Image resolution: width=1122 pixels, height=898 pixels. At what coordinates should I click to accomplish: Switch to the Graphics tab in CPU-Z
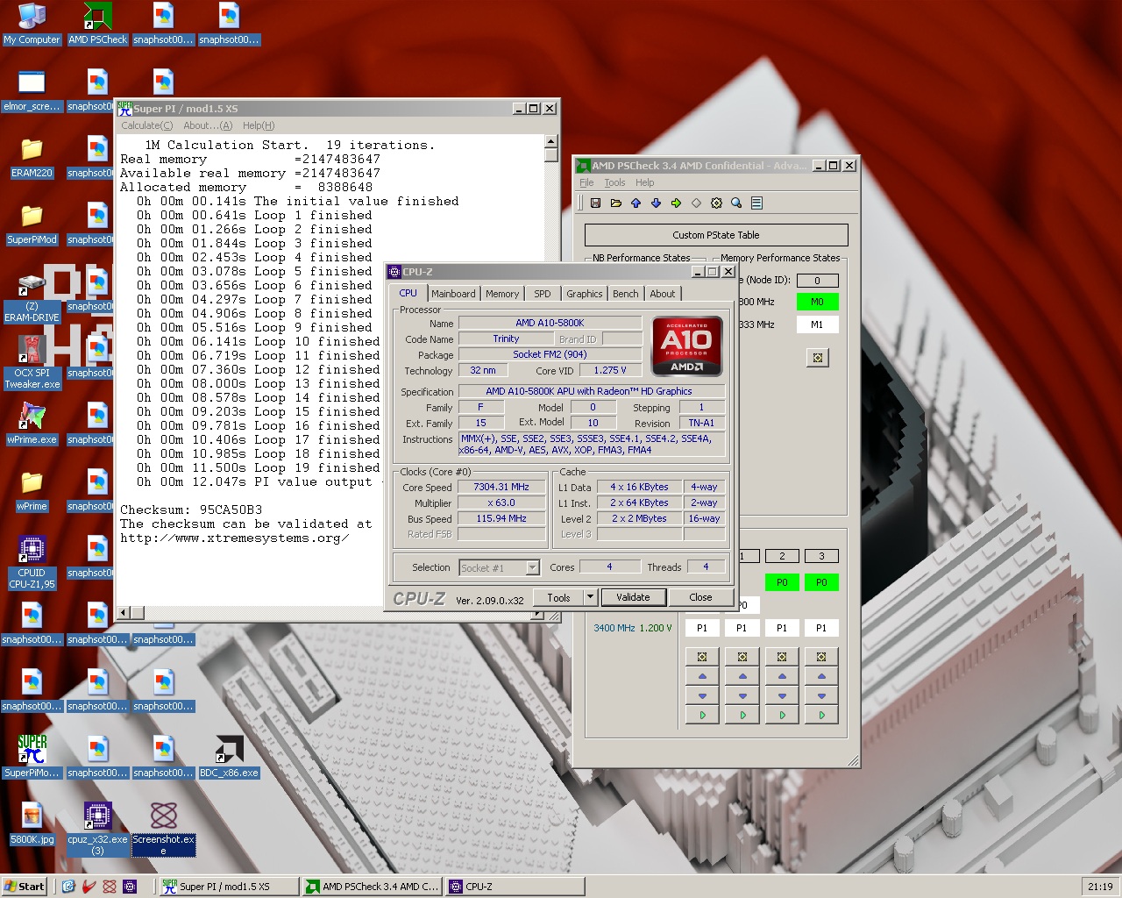585,294
